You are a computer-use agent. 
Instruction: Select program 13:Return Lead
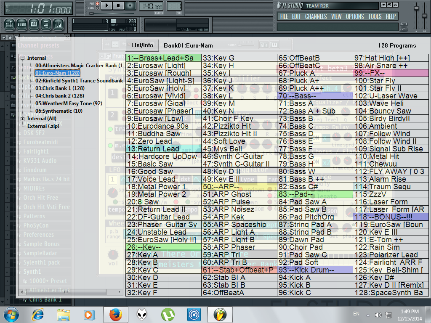point(164,149)
